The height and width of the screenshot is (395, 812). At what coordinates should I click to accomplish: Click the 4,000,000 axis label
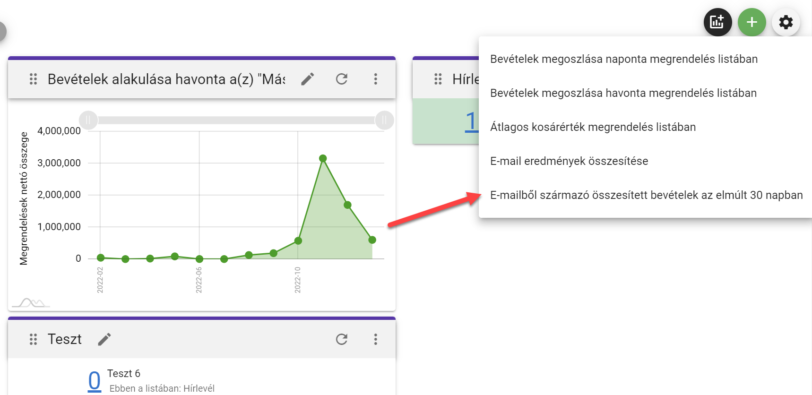pyautogui.click(x=59, y=131)
